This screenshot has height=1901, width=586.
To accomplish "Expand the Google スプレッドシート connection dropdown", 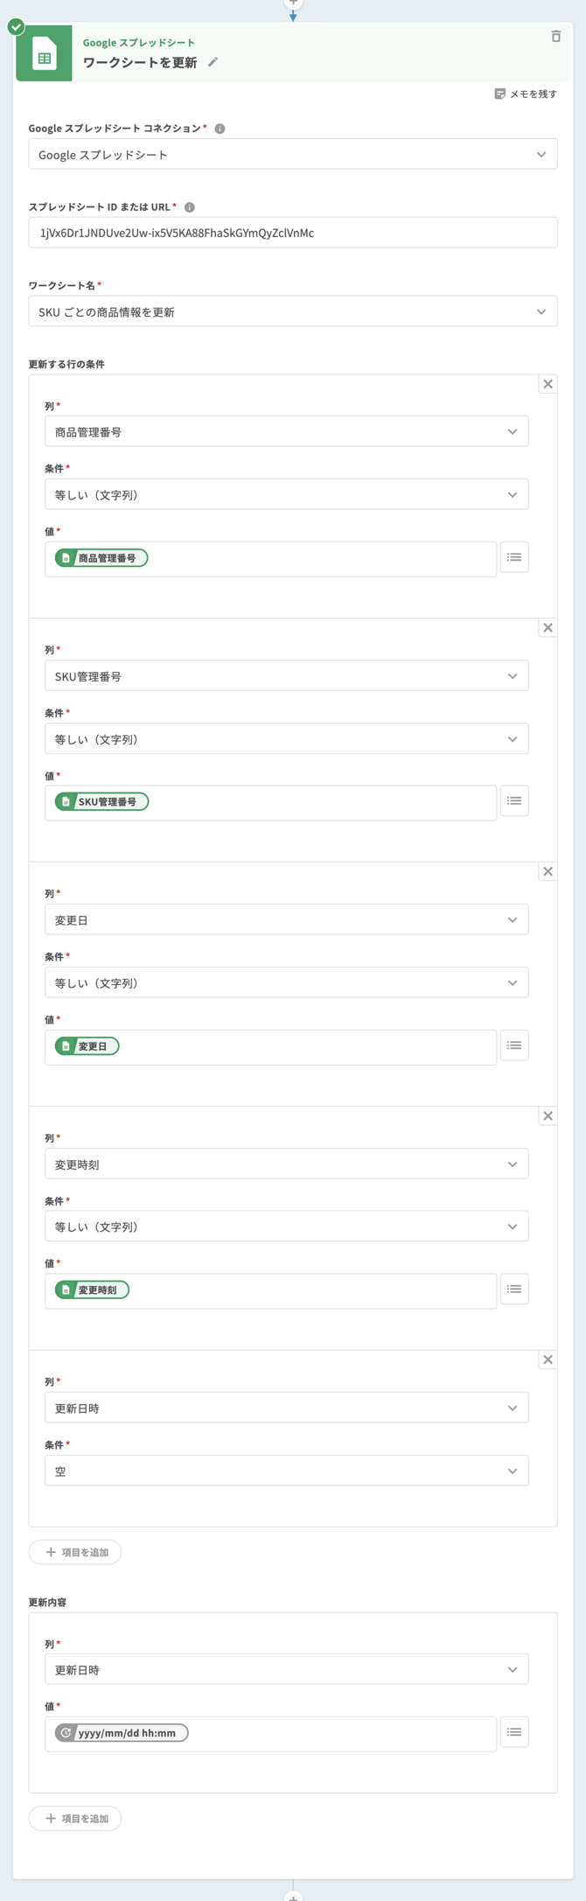I will [x=292, y=155].
